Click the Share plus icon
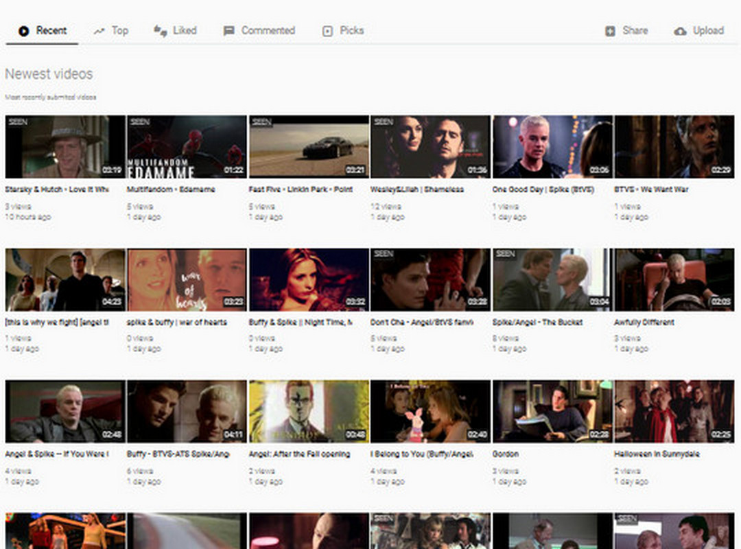 click(610, 31)
